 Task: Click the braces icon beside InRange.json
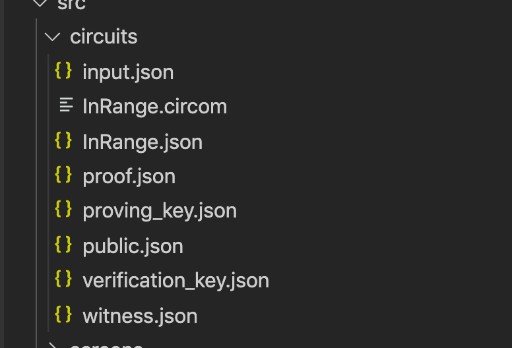(63, 140)
